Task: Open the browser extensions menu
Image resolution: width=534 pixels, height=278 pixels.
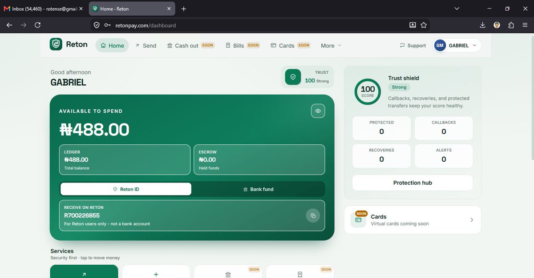Action: point(511,25)
